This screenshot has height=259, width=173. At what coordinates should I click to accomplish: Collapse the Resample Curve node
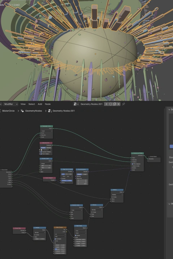tap(41, 126)
